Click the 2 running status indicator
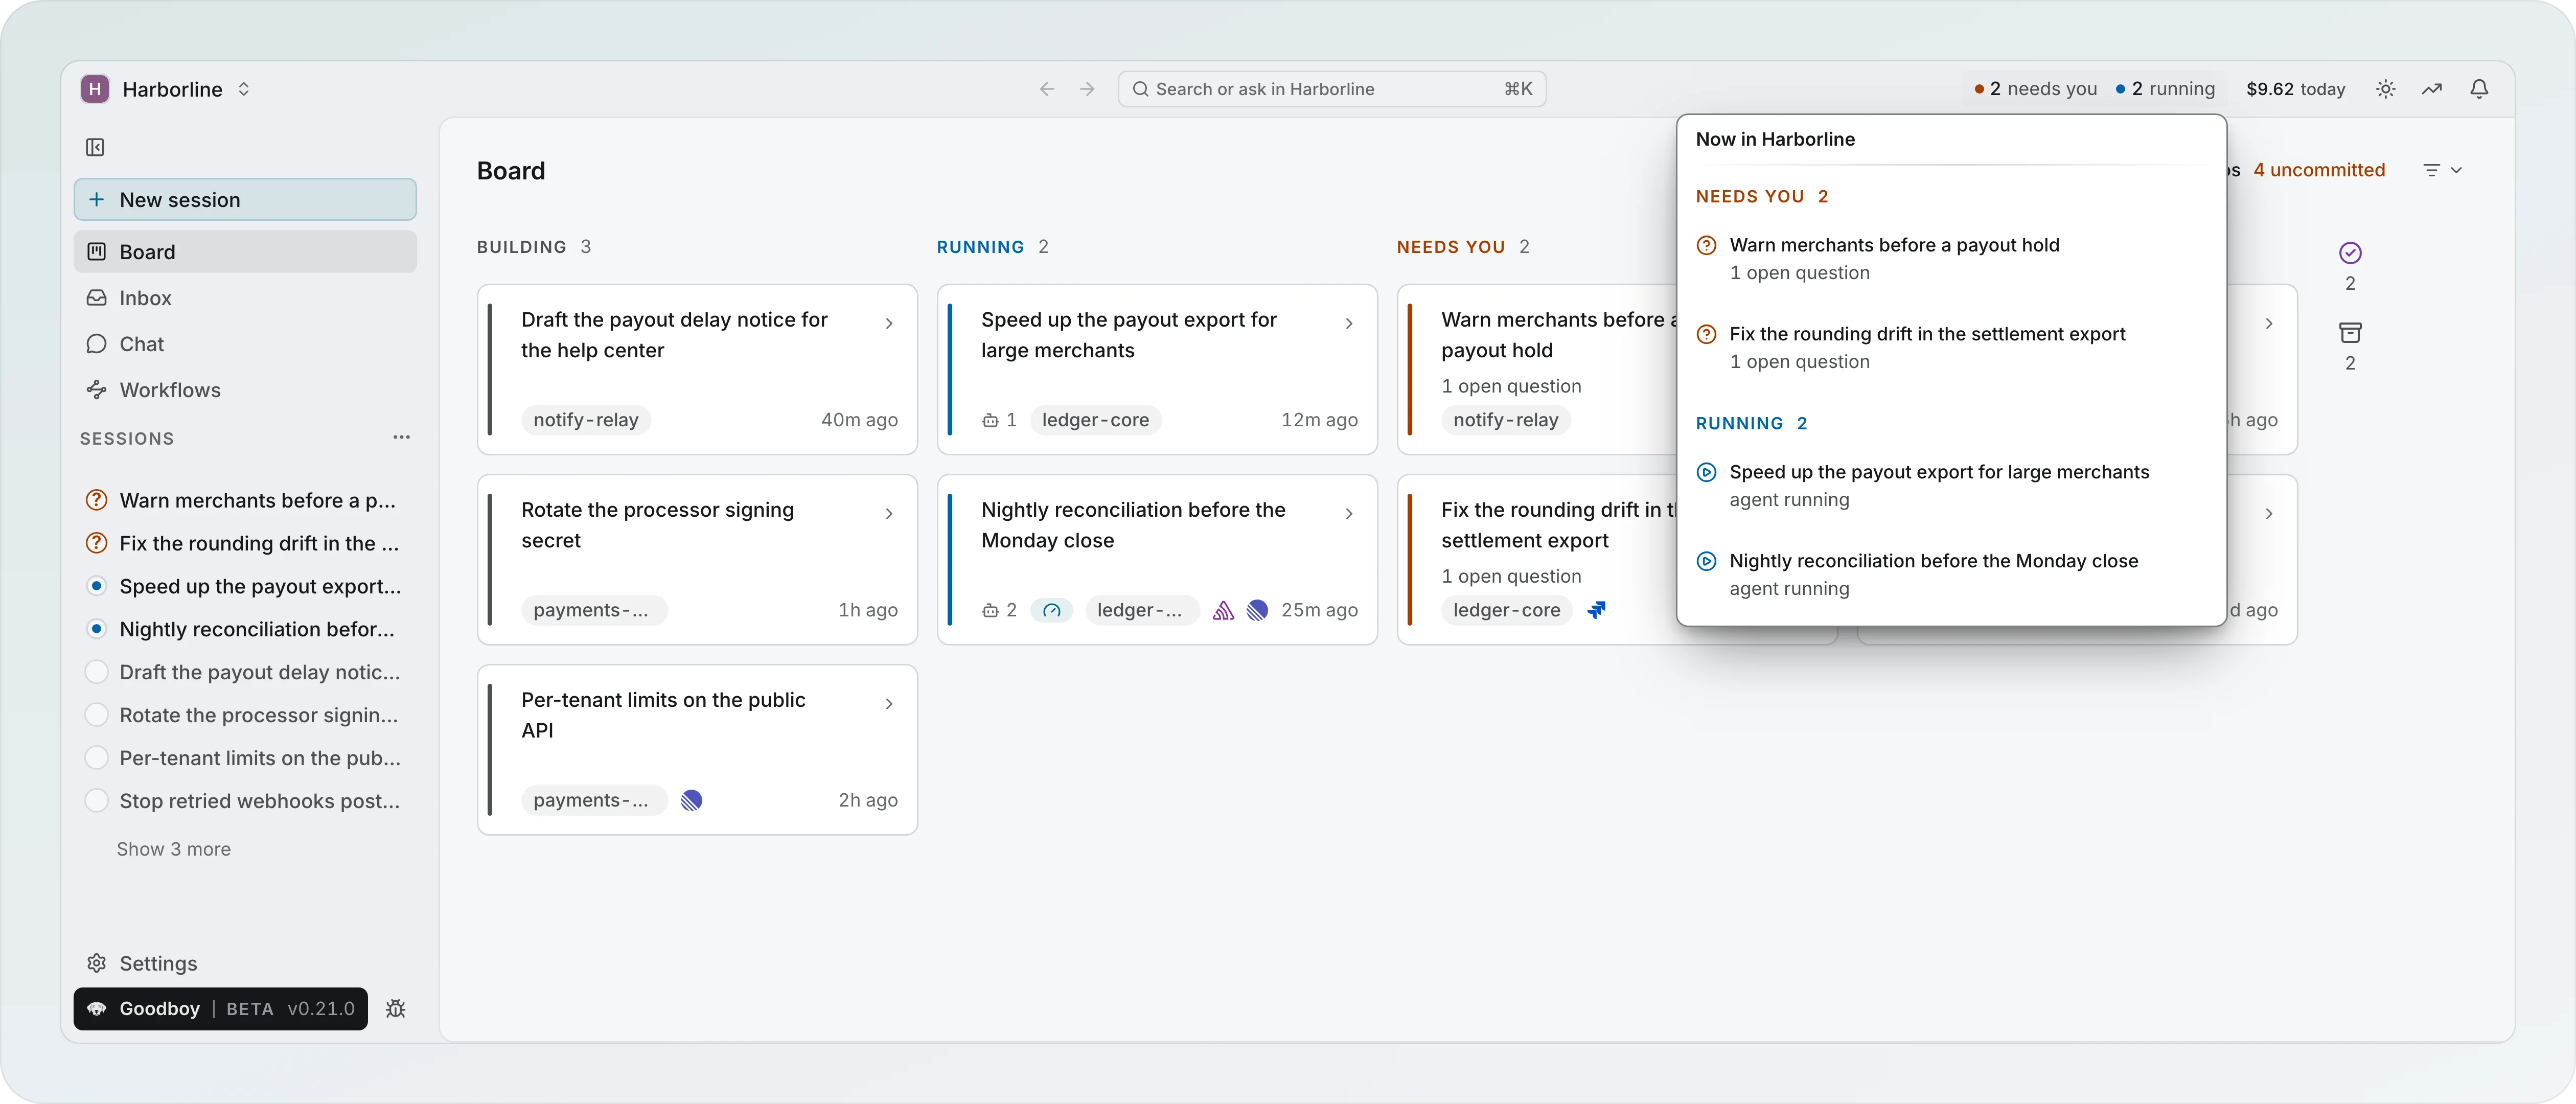The width and height of the screenshot is (2576, 1104). point(2165,89)
